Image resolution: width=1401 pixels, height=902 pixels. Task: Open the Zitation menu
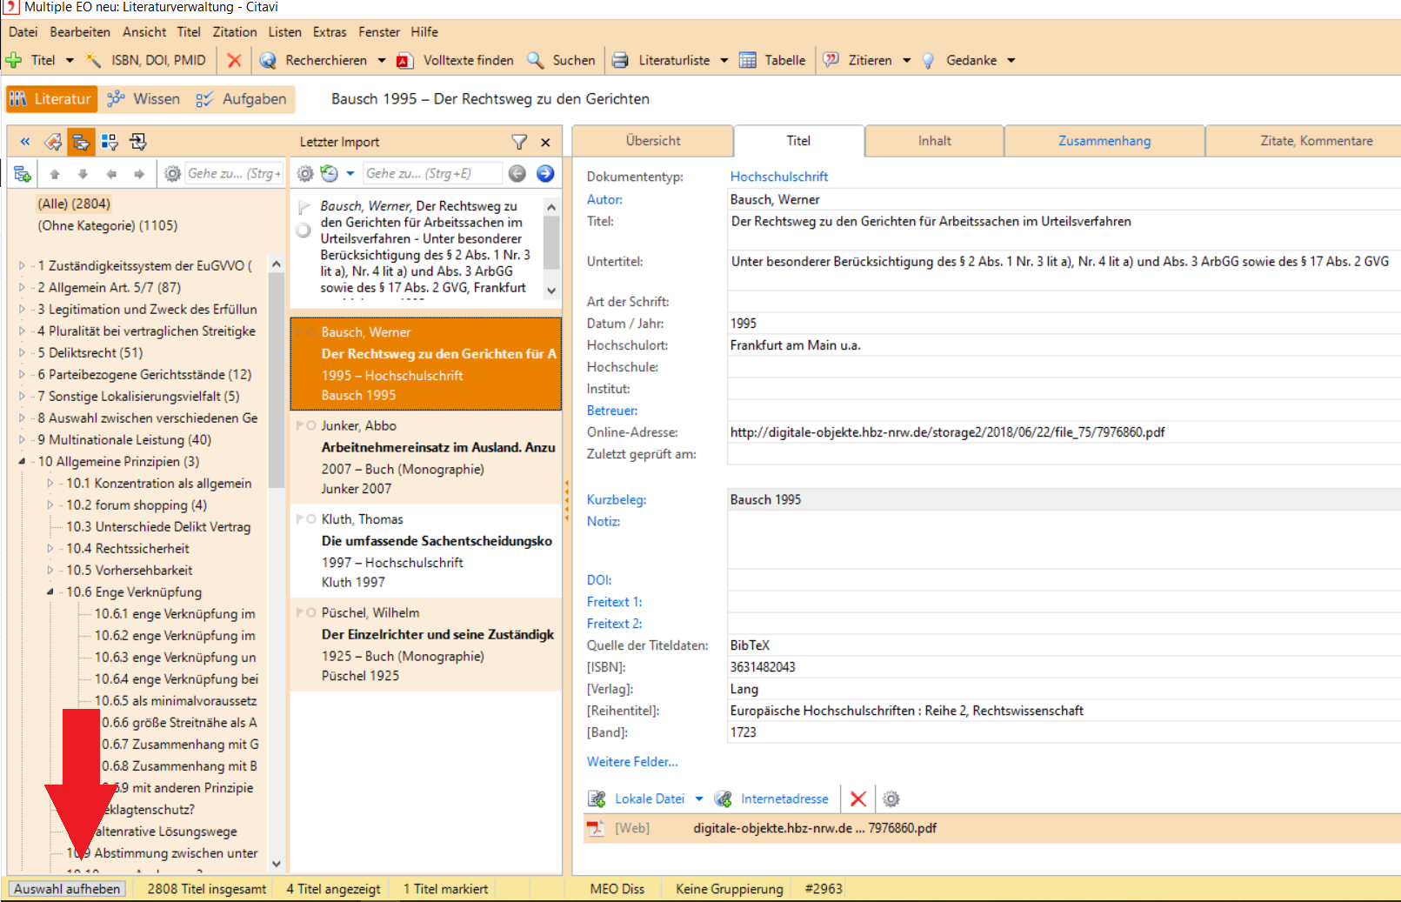pos(234,32)
